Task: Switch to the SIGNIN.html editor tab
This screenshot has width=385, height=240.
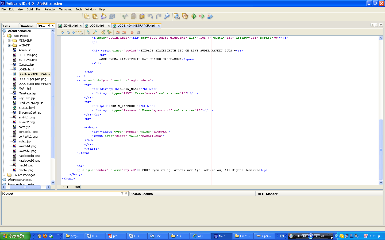Action: (x=70, y=26)
